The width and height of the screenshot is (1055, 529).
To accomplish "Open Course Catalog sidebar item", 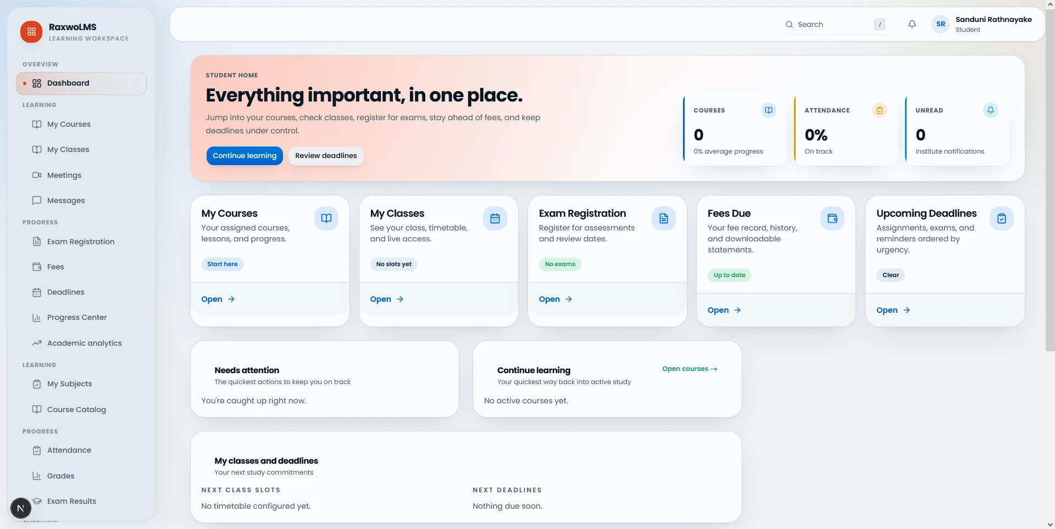I will pos(81,410).
